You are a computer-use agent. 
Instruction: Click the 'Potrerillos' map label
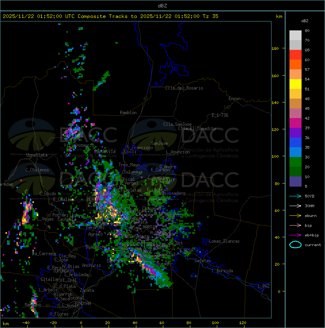65,215
